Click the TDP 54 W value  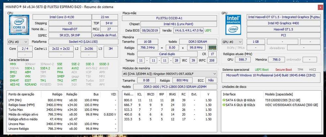(x=109, y=23)
